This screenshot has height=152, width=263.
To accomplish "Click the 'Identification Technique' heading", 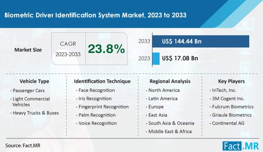I will [102, 81].
